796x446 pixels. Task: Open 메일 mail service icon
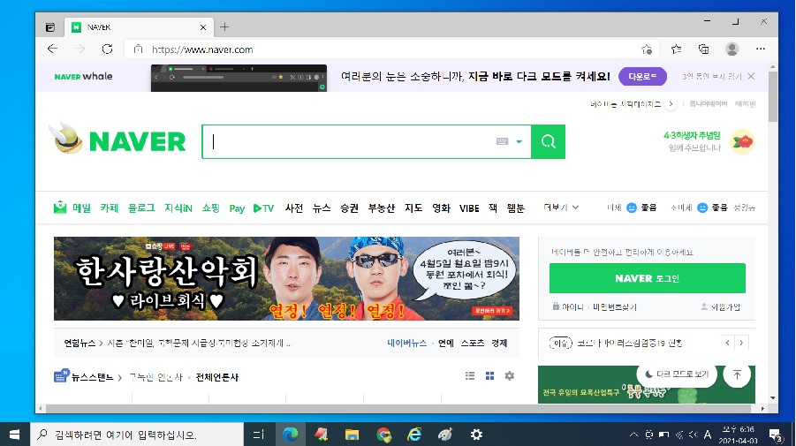[60, 207]
